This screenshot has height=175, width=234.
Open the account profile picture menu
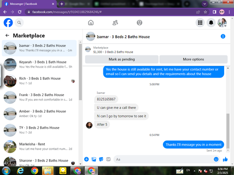point(222,23)
